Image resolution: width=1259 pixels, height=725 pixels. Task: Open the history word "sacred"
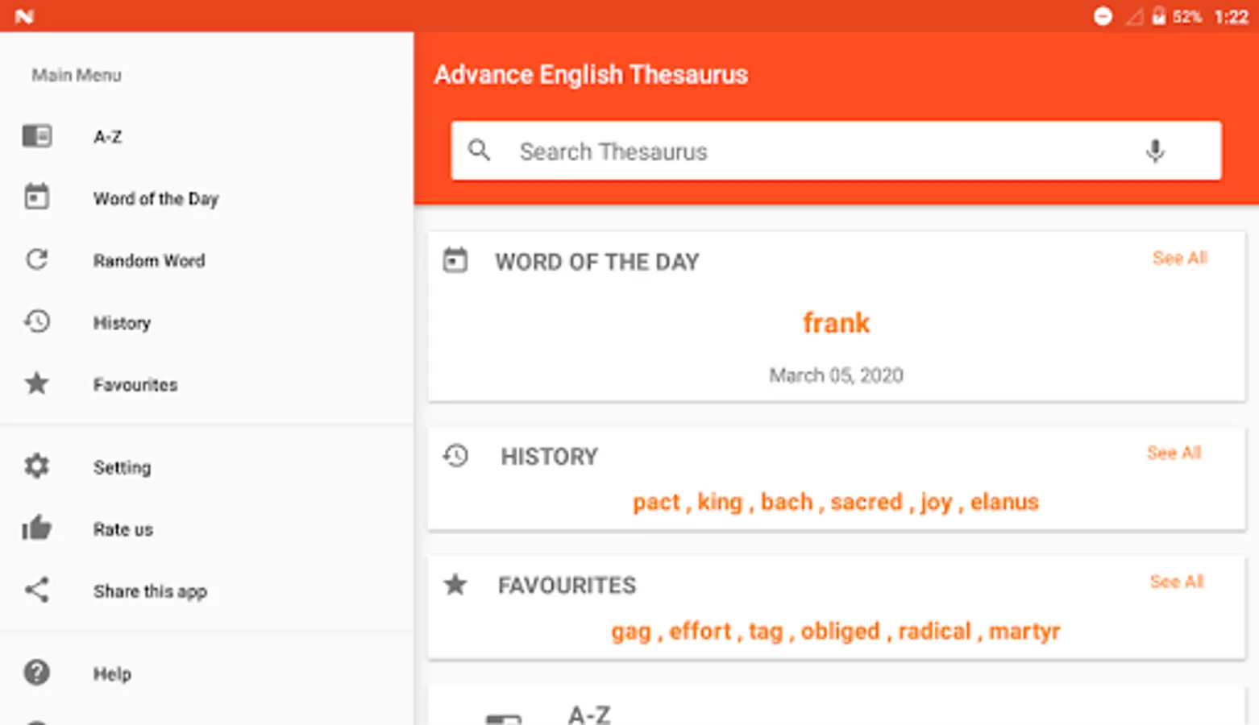coord(866,502)
